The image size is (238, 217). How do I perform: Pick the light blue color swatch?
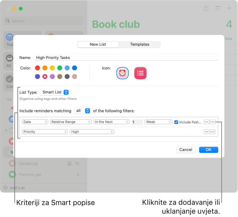click(x=67, y=68)
